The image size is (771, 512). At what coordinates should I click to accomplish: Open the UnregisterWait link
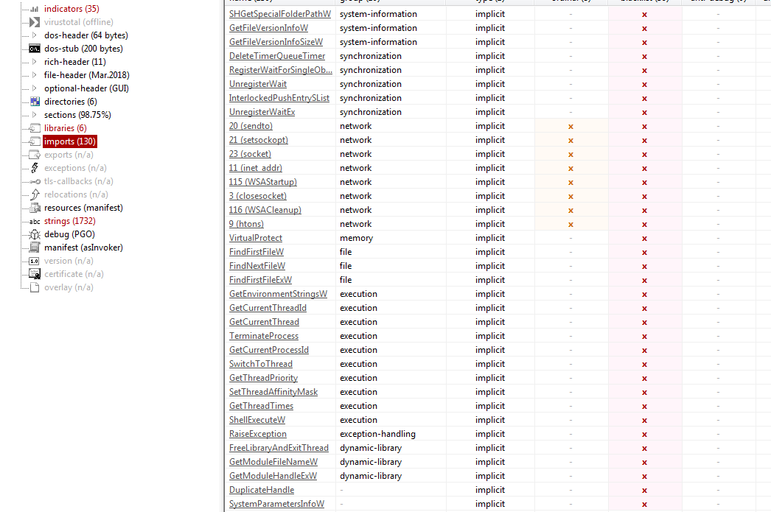pyautogui.click(x=258, y=84)
